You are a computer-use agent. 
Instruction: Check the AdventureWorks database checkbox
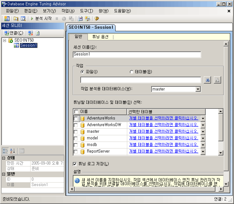point(76,118)
